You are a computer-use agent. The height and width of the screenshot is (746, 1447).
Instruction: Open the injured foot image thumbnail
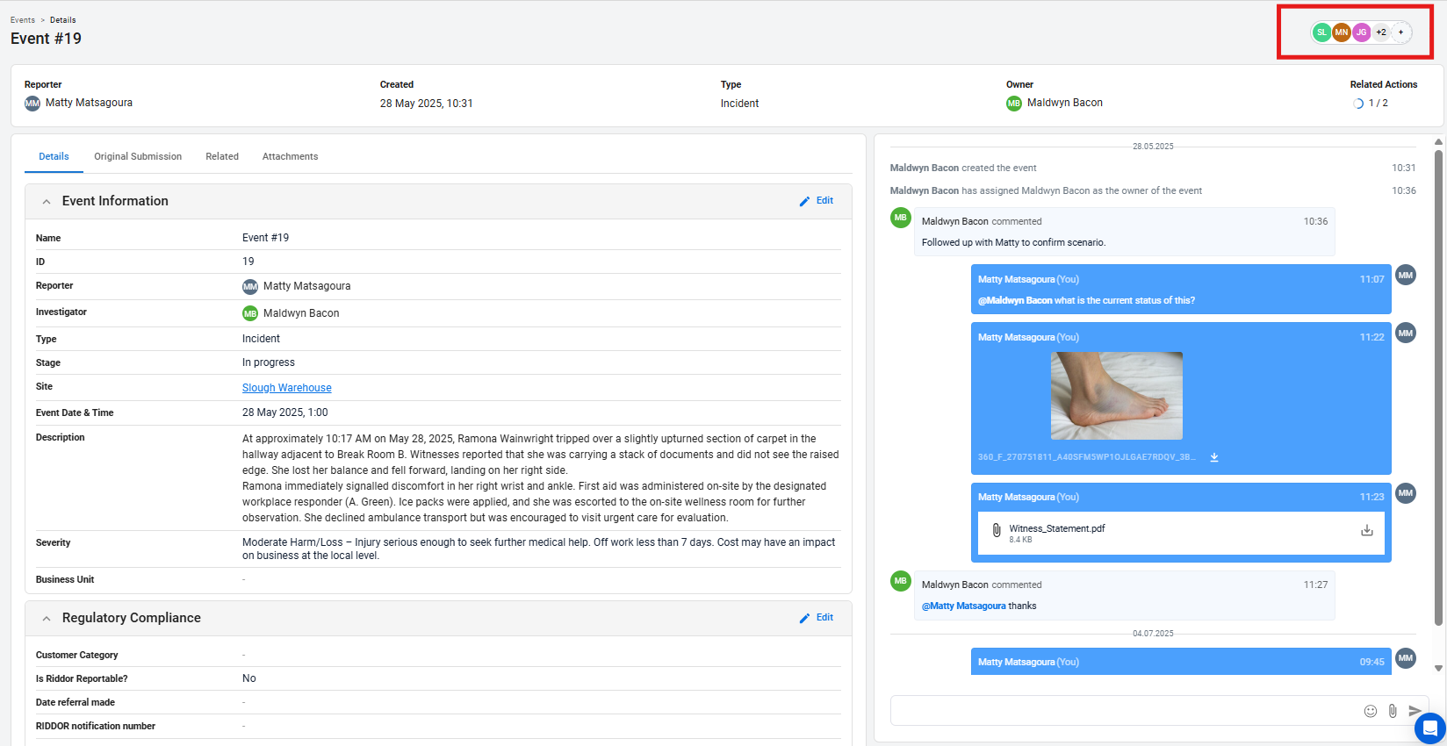(1116, 396)
